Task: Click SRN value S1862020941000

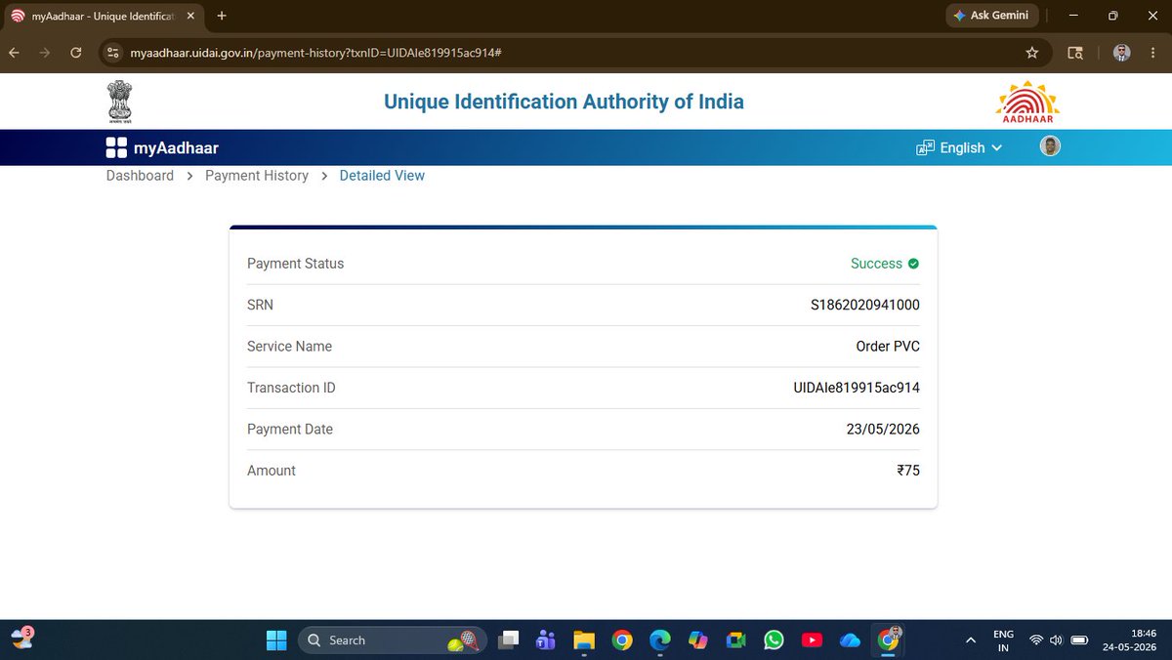Action: click(x=865, y=305)
